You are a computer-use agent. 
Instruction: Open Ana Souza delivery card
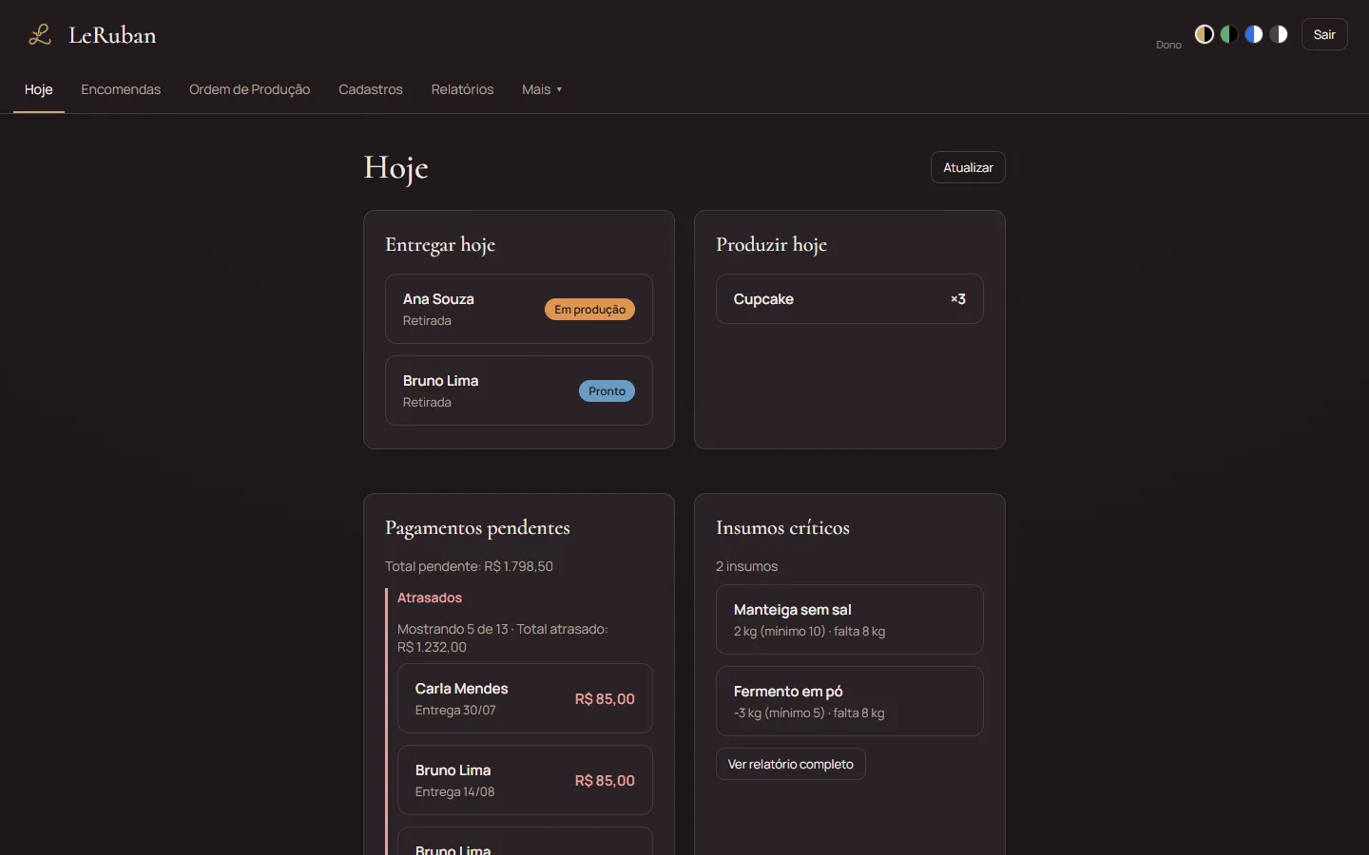(x=519, y=309)
